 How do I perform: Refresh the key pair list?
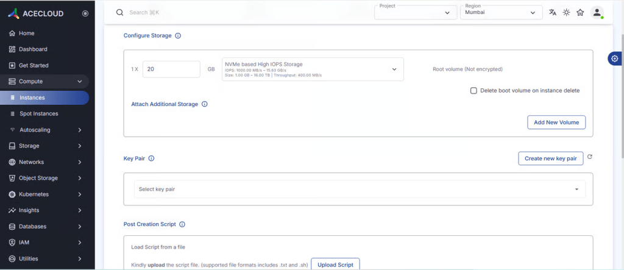click(x=590, y=157)
